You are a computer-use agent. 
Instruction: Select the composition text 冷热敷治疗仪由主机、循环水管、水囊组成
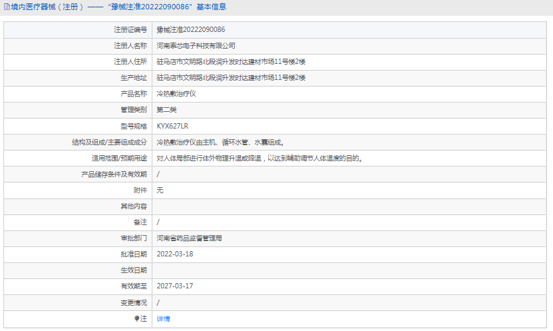pos(221,143)
